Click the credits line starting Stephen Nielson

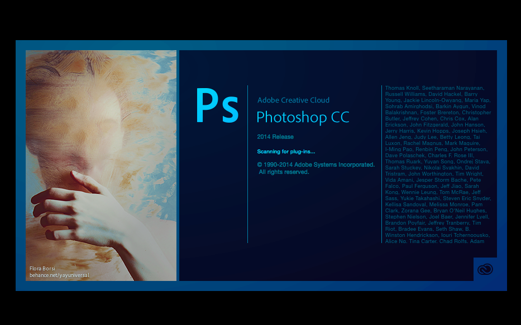click(x=437, y=217)
